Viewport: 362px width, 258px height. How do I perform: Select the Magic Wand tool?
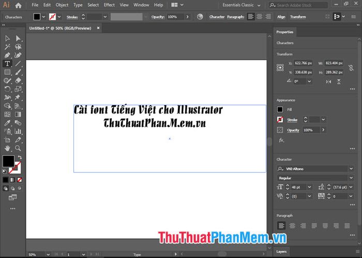(7, 47)
